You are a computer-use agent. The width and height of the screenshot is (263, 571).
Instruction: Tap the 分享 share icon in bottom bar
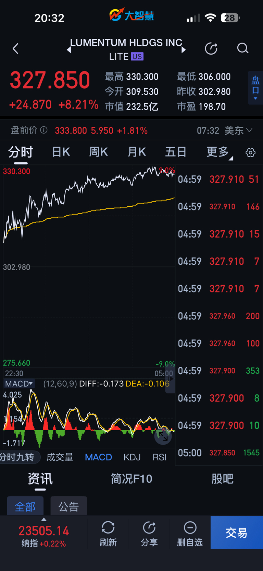point(149,527)
